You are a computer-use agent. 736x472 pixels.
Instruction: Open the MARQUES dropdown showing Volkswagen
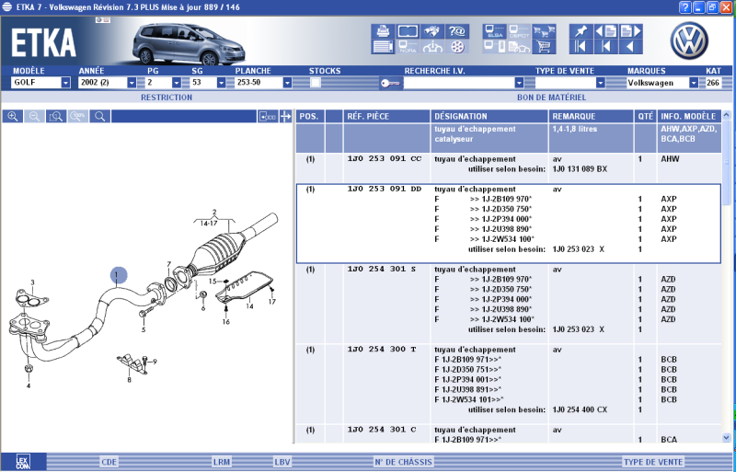(x=694, y=83)
